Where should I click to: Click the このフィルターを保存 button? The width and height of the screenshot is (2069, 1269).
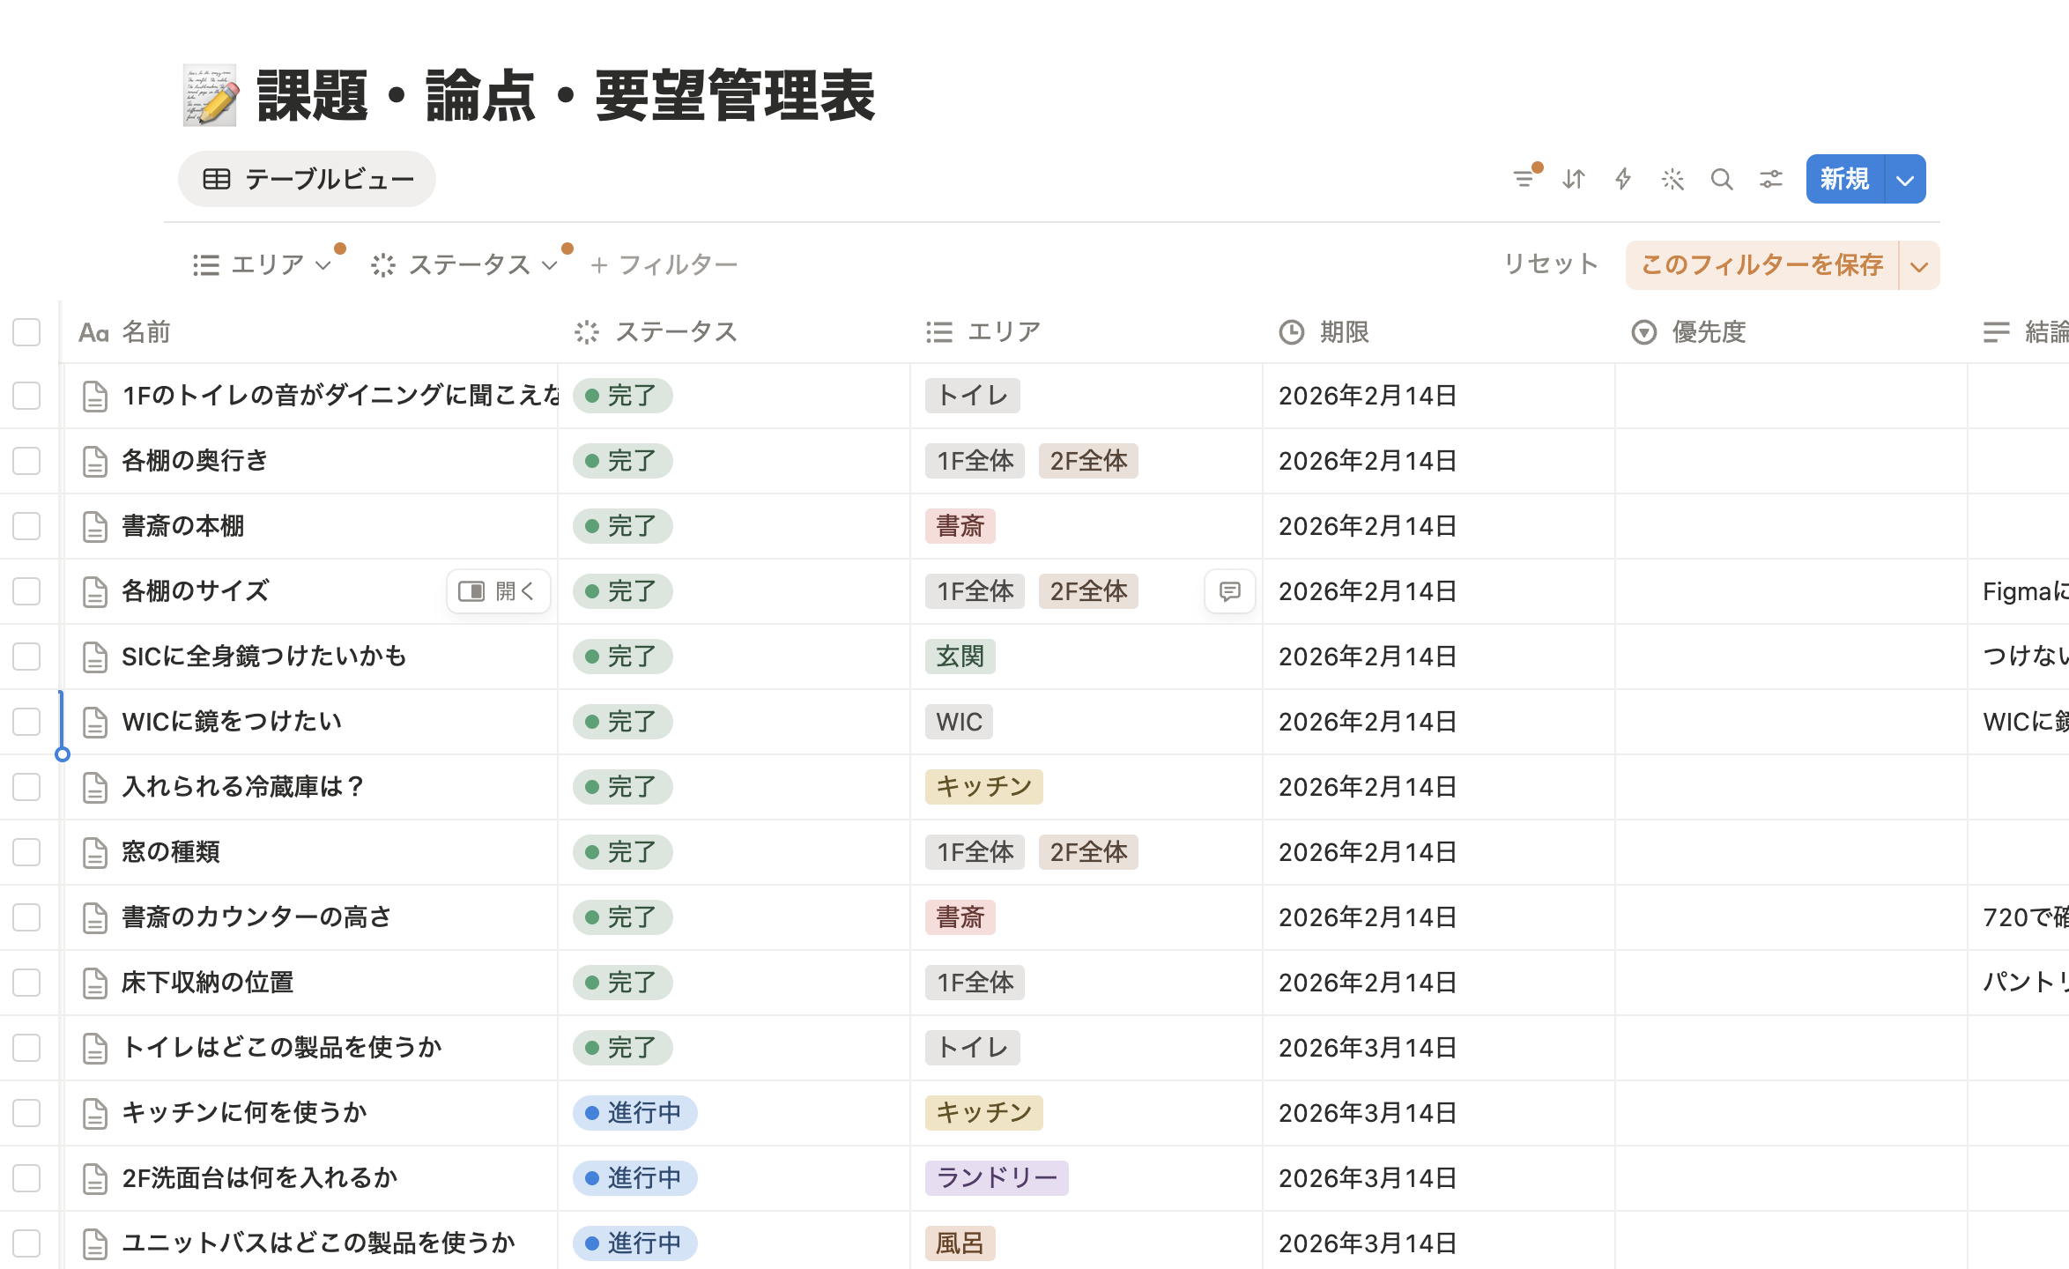tap(1762, 265)
